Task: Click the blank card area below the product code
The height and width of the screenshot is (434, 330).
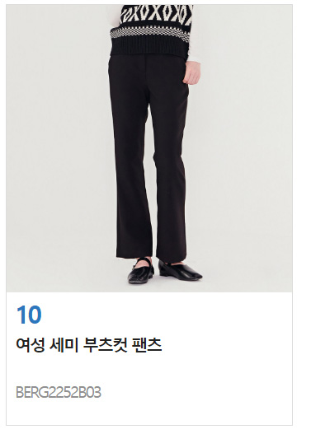Action: 149,413
